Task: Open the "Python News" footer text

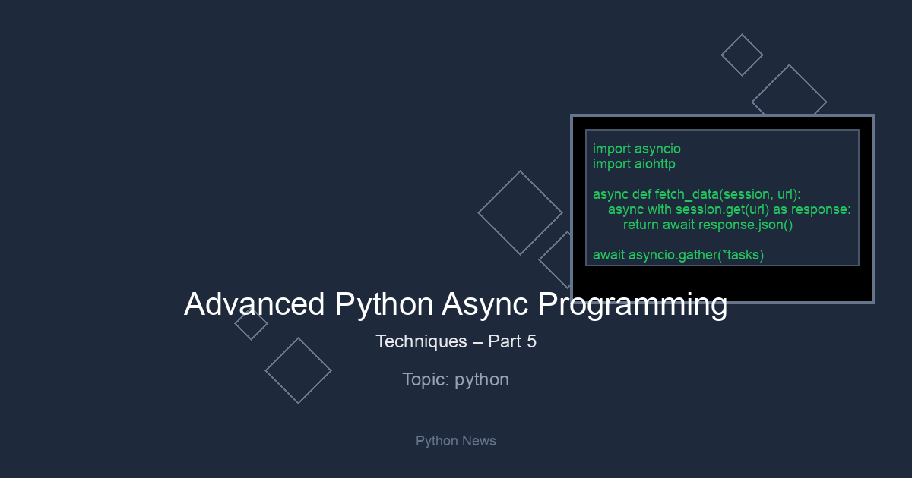Action: tap(455, 441)
